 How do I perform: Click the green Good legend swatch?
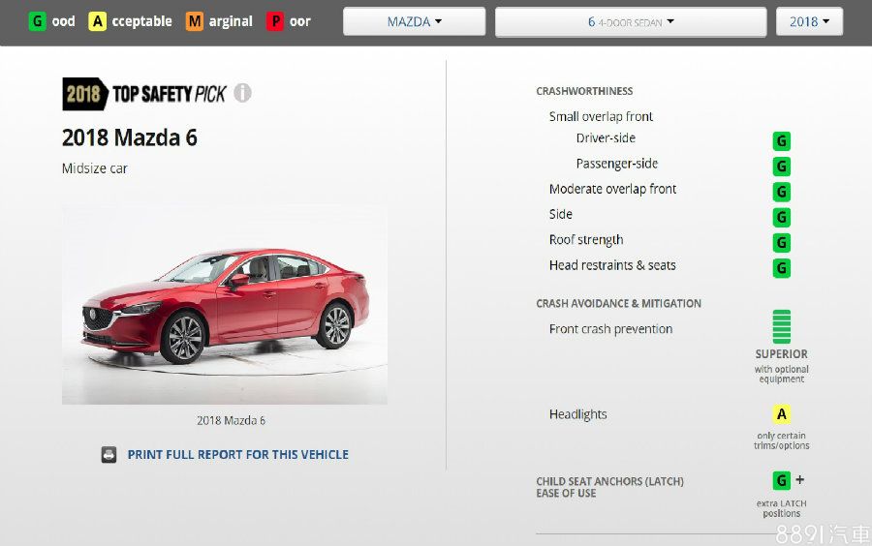[x=37, y=21]
